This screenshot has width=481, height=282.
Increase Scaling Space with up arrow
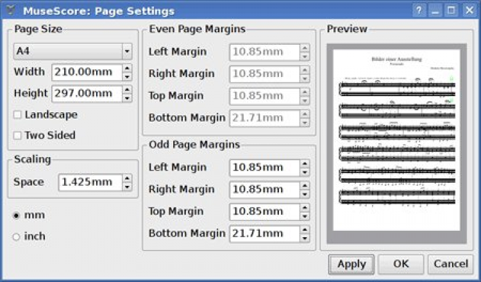click(127, 178)
